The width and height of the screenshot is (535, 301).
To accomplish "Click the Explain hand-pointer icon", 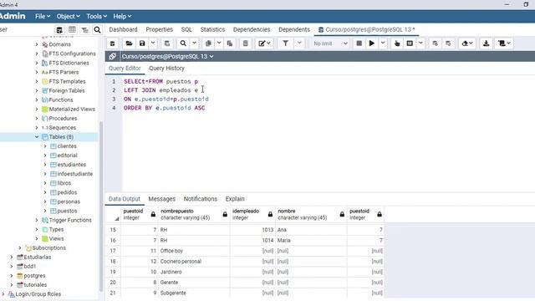I will (397, 43).
